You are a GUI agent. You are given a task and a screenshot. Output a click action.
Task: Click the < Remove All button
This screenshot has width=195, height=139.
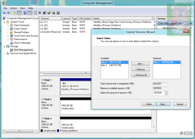pos(140,75)
